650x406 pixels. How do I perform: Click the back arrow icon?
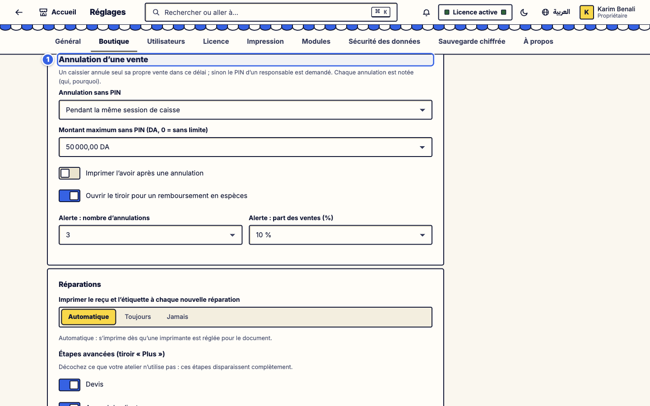19,12
